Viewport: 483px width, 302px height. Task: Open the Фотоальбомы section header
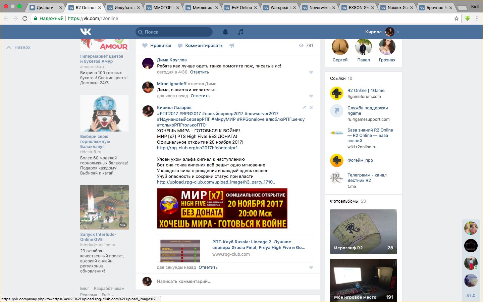point(348,201)
